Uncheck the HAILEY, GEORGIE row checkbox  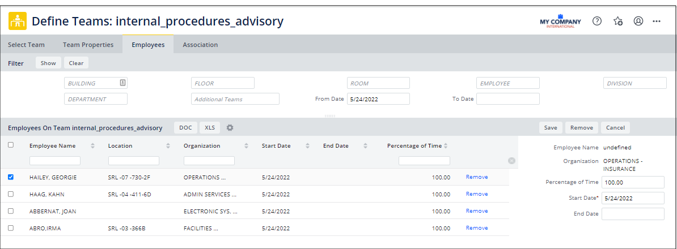tap(11, 177)
